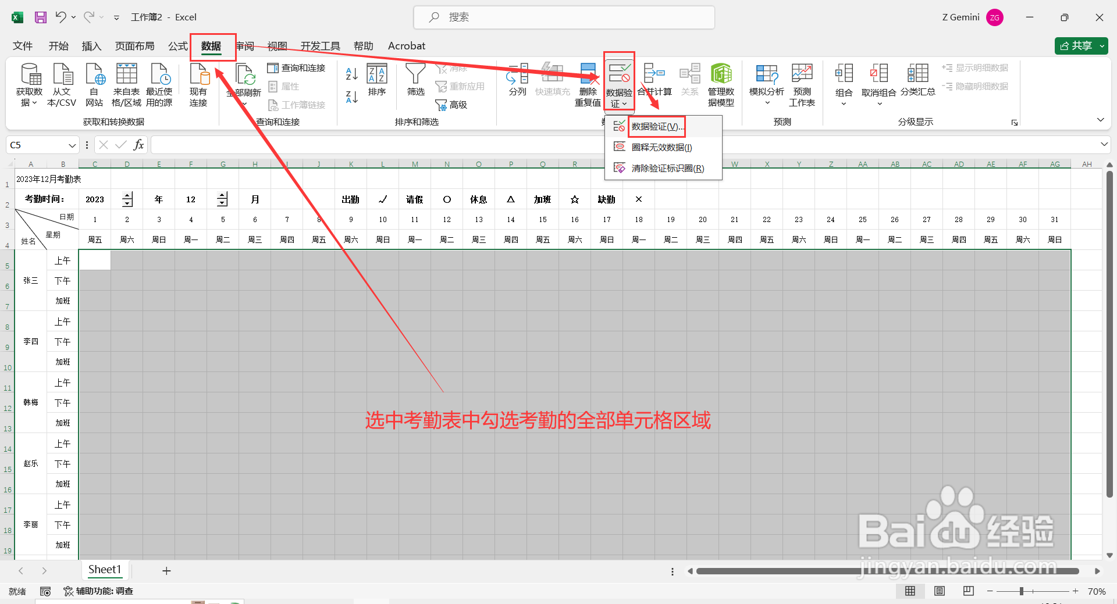Select the 快速填充 flash fill icon
1117x604 pixels.
click(552, 81)
